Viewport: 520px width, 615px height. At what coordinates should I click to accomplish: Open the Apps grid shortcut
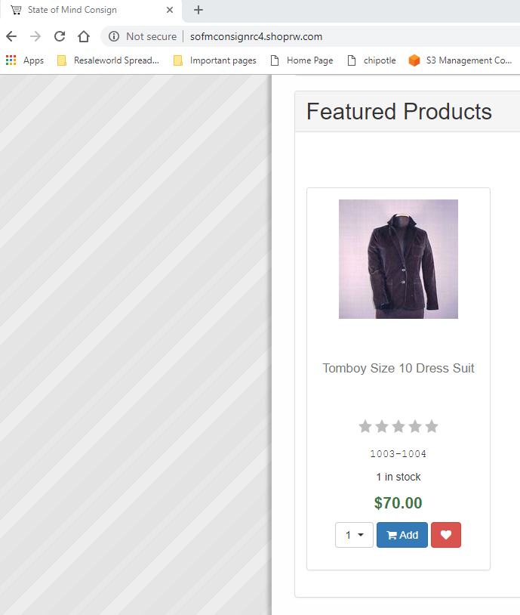tap(25, 60)
